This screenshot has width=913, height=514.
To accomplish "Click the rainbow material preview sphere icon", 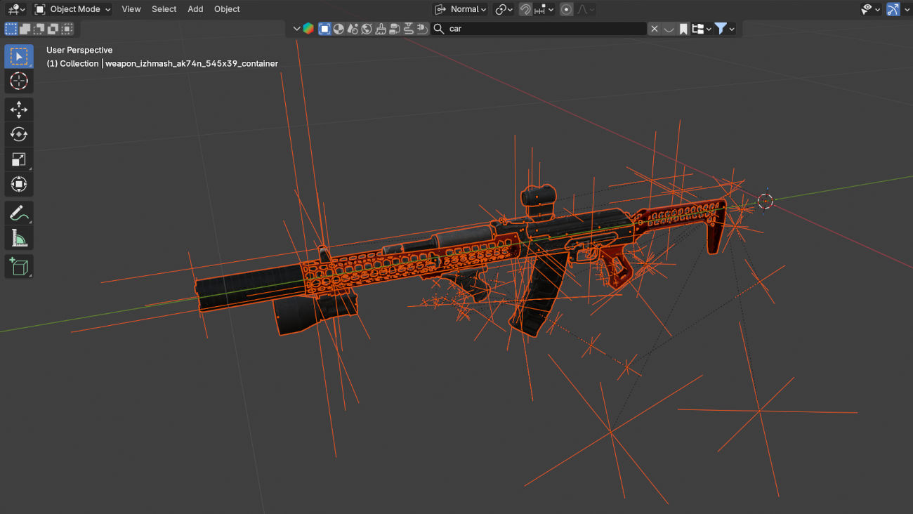I will 308,28.
